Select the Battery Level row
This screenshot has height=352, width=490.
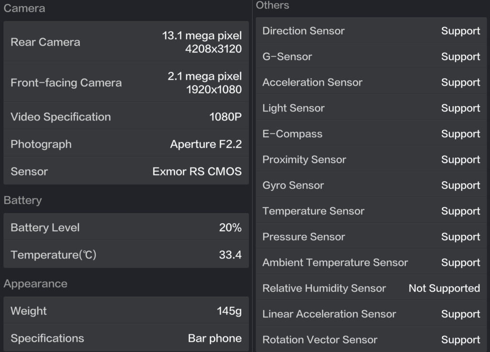click(x=126, y=227)
